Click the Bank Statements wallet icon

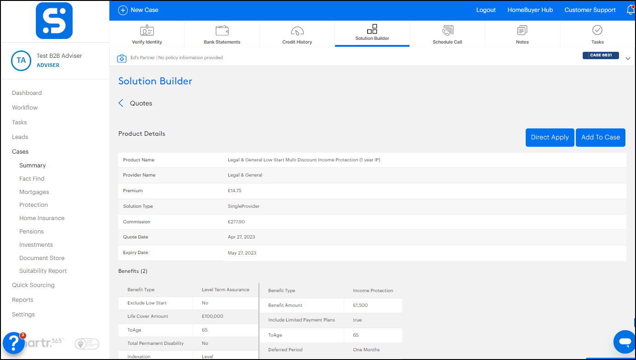[222, 31]
